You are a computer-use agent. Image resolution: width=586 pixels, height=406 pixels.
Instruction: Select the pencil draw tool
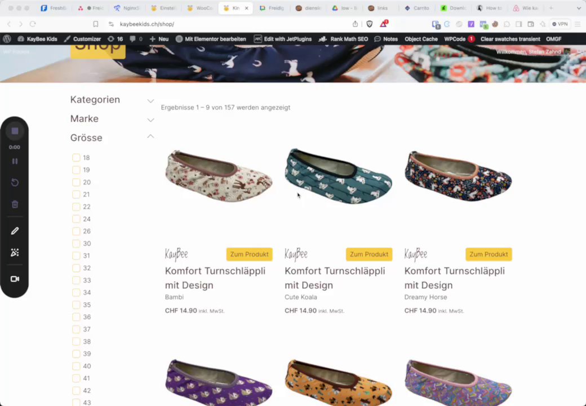(x=15, y=231)
